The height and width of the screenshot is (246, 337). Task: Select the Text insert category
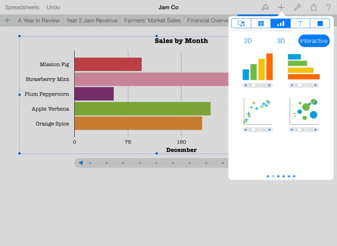[300, 23]
